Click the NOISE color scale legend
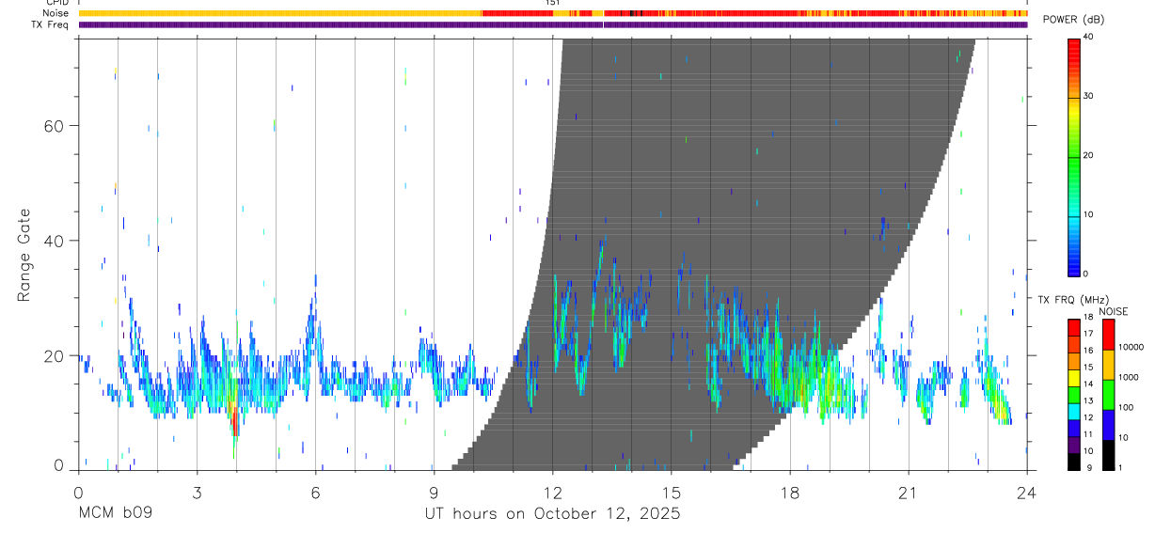The image size is (1155, 533). [x=1108, y=393]
